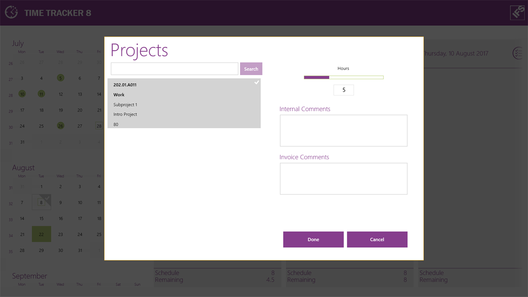This screenshot has width=528, height=297.
Task: Click inside the Invoice Comments box
Action: [343, 178]
